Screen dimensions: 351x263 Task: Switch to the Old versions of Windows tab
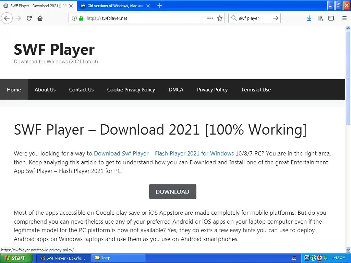[x=115, y=6]
